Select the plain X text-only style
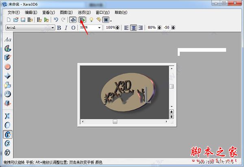 click(x=7, y=116)
